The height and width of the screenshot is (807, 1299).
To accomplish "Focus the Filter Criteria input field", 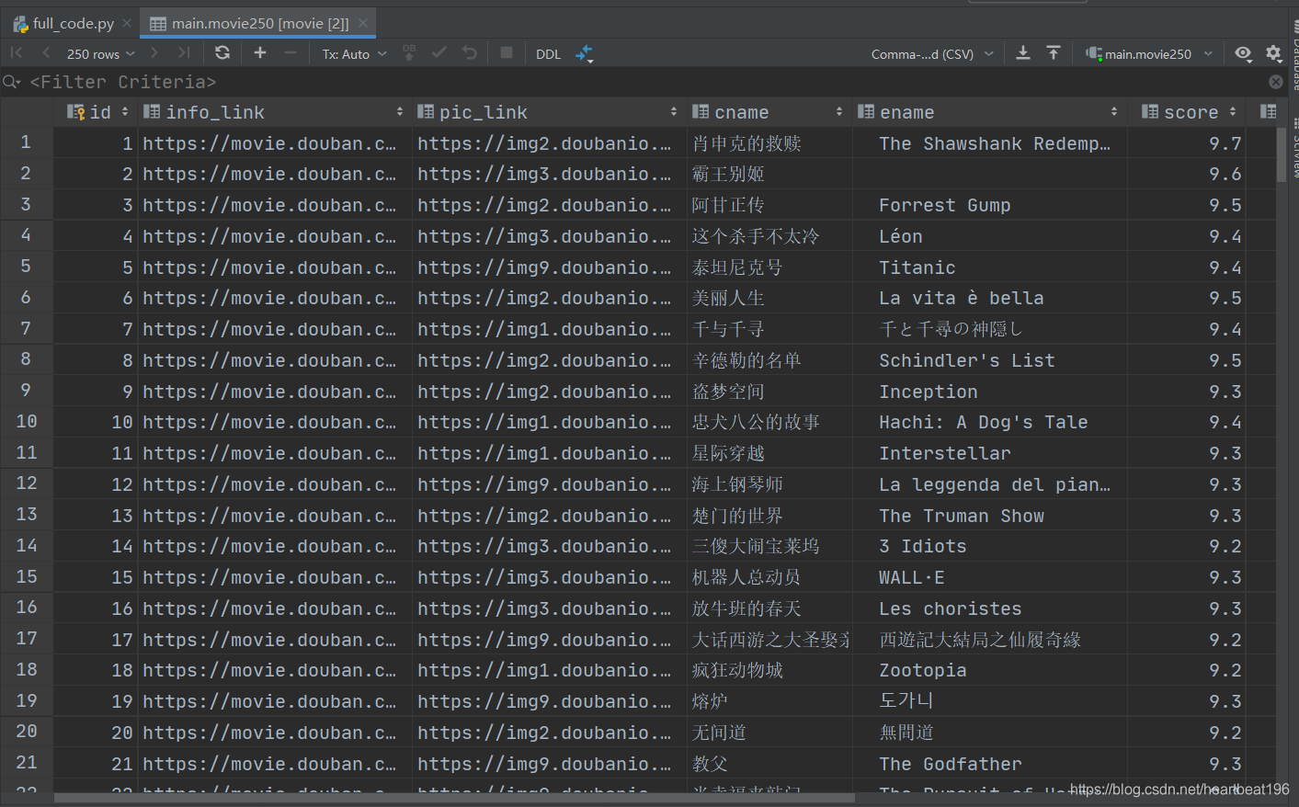I will (644, 82).
